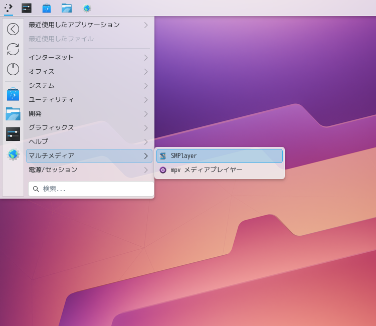Expand the 電源/セッション category arrow
376x326 pixels.
[146, 170]
